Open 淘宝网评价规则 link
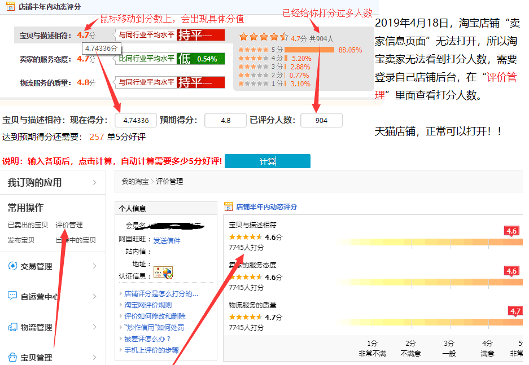This screenshot has width=529, height=365. pos(148,305)
